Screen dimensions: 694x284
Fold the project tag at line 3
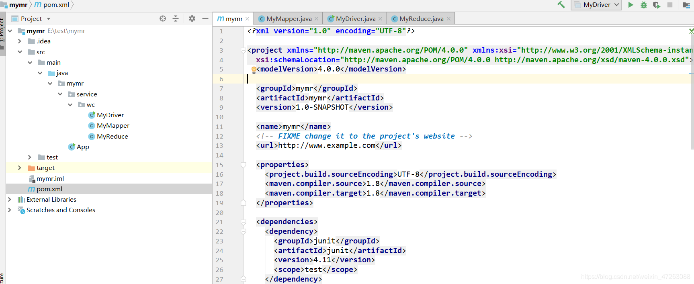pyautogui.click(x=243, y=51)
